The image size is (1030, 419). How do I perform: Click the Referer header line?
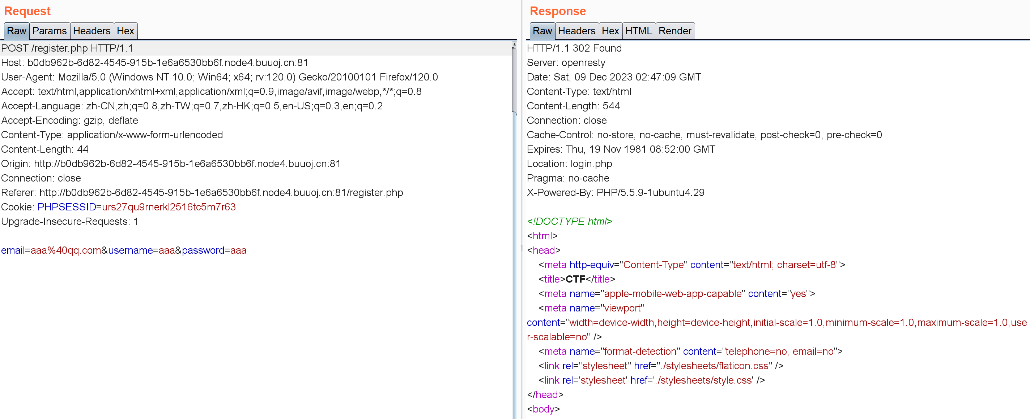click(x=202, y=192)
